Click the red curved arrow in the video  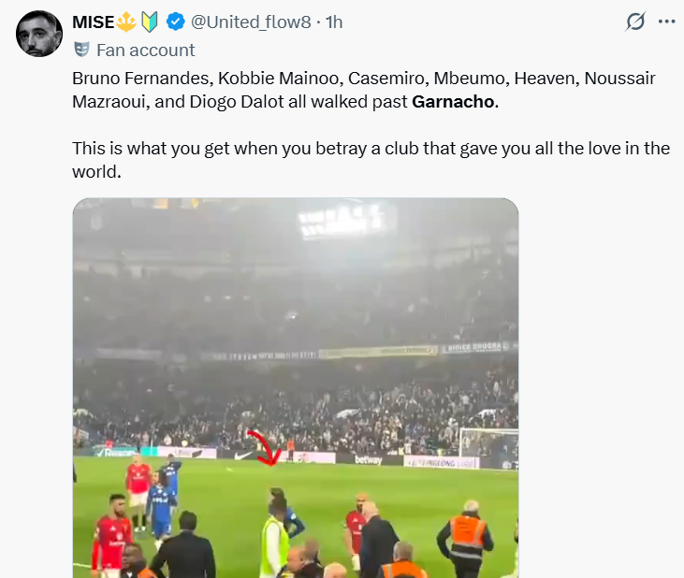click(264, 447)
